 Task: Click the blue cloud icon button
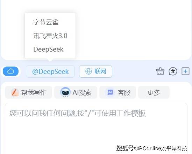click(x=10, y=71)
